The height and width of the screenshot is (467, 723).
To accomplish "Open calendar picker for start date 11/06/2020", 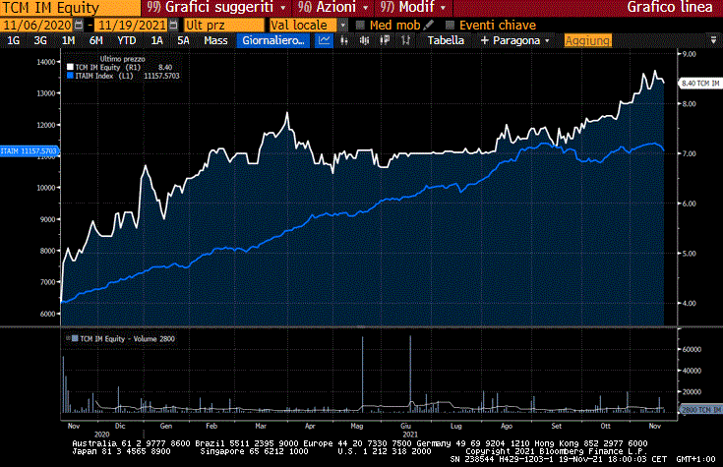I will coord(79,25).
